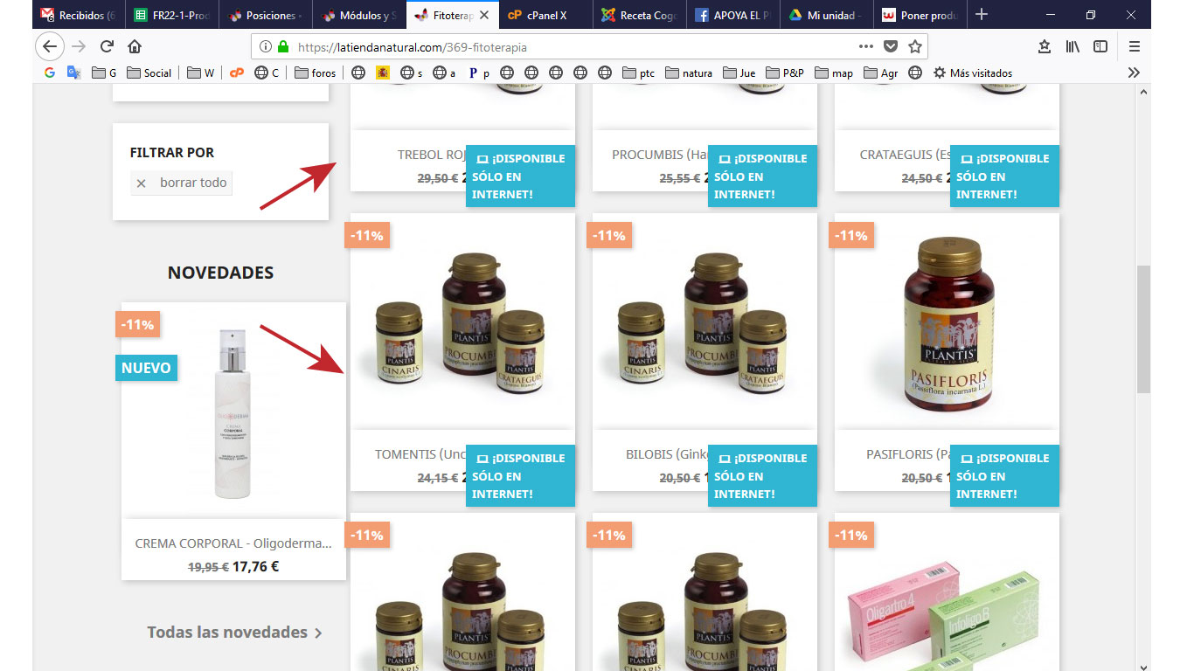Viewport: 1194px width, 671px height.
Task: Click the green padlock security icon
Action: point(282,46)
